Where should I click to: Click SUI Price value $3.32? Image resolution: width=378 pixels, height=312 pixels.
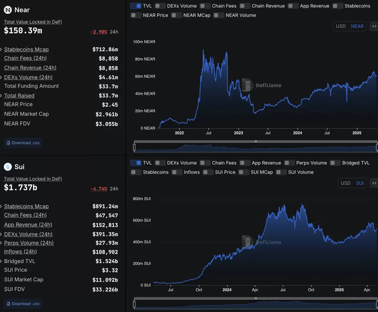[x=110, y=270]
